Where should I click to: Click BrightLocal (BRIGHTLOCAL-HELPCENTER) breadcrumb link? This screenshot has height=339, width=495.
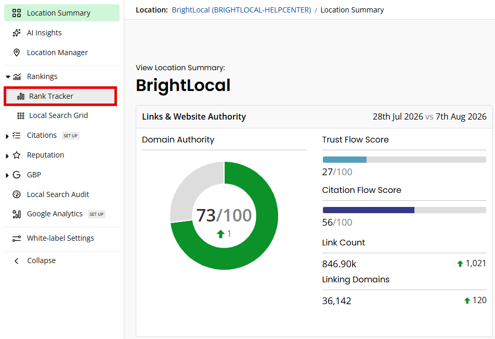click(x=241, y=10)
